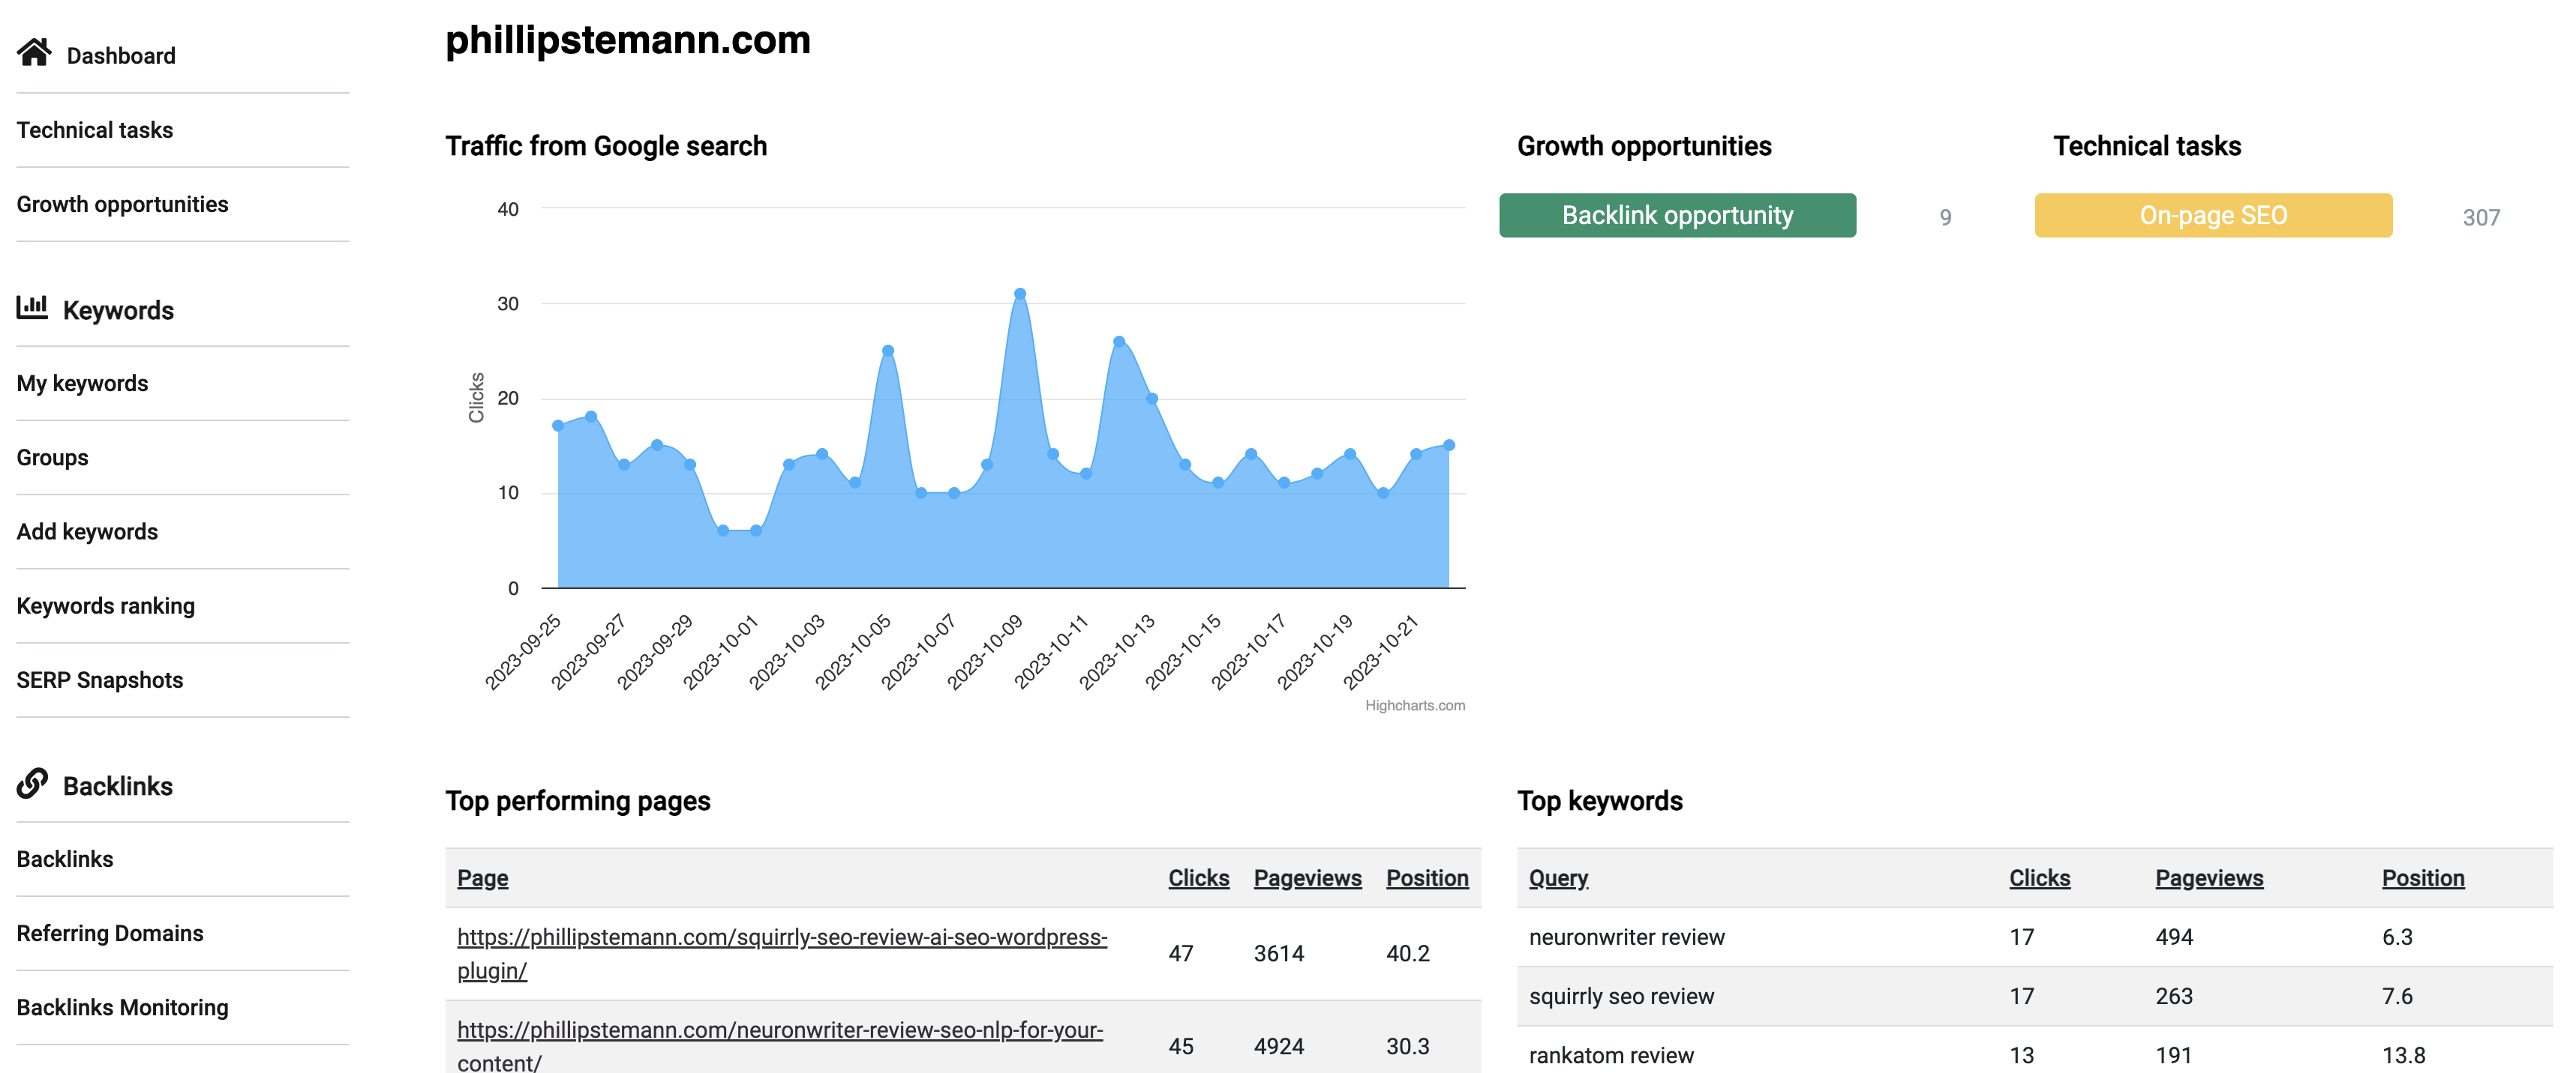2576x1073 pixels.
Task: Open Keywords ranking page
Action: tap(106, 605)
